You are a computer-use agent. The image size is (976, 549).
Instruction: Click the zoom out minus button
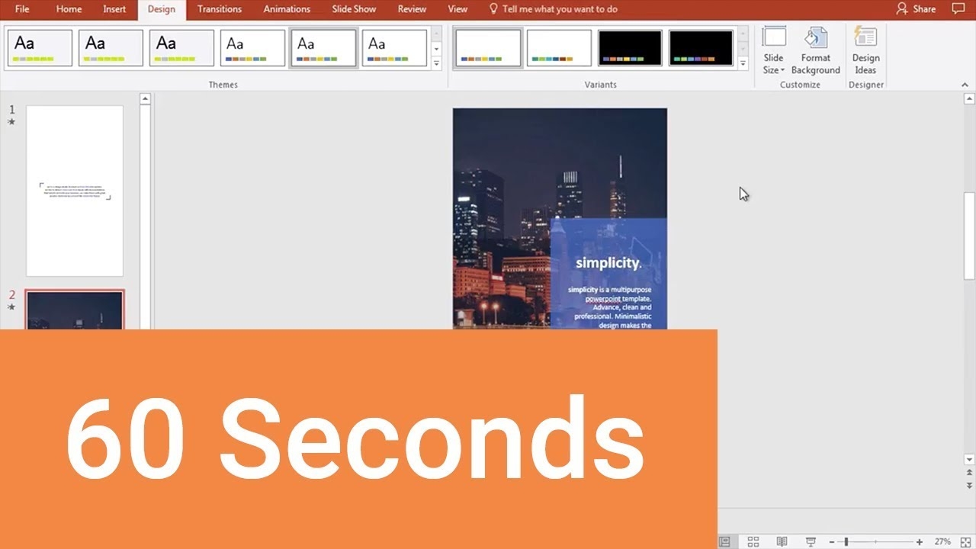pyautogui.click(x=832, y=541)
